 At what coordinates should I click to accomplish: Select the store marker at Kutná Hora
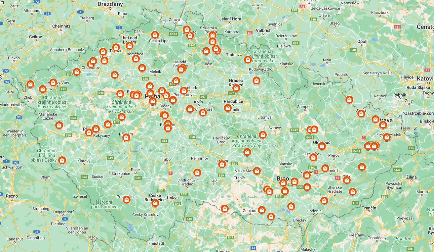203,113
